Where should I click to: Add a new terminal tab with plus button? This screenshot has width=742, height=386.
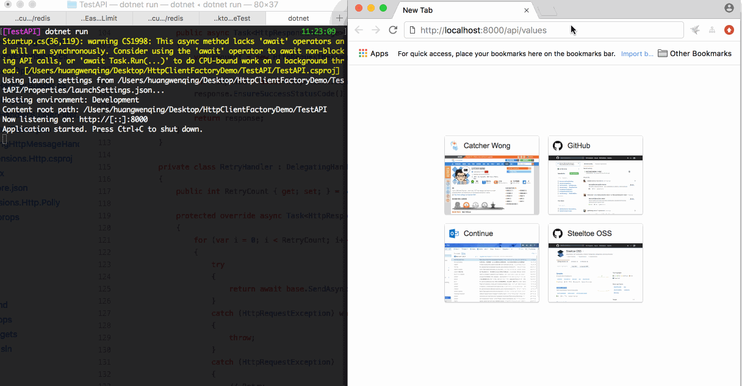click(x=340, y=18)
